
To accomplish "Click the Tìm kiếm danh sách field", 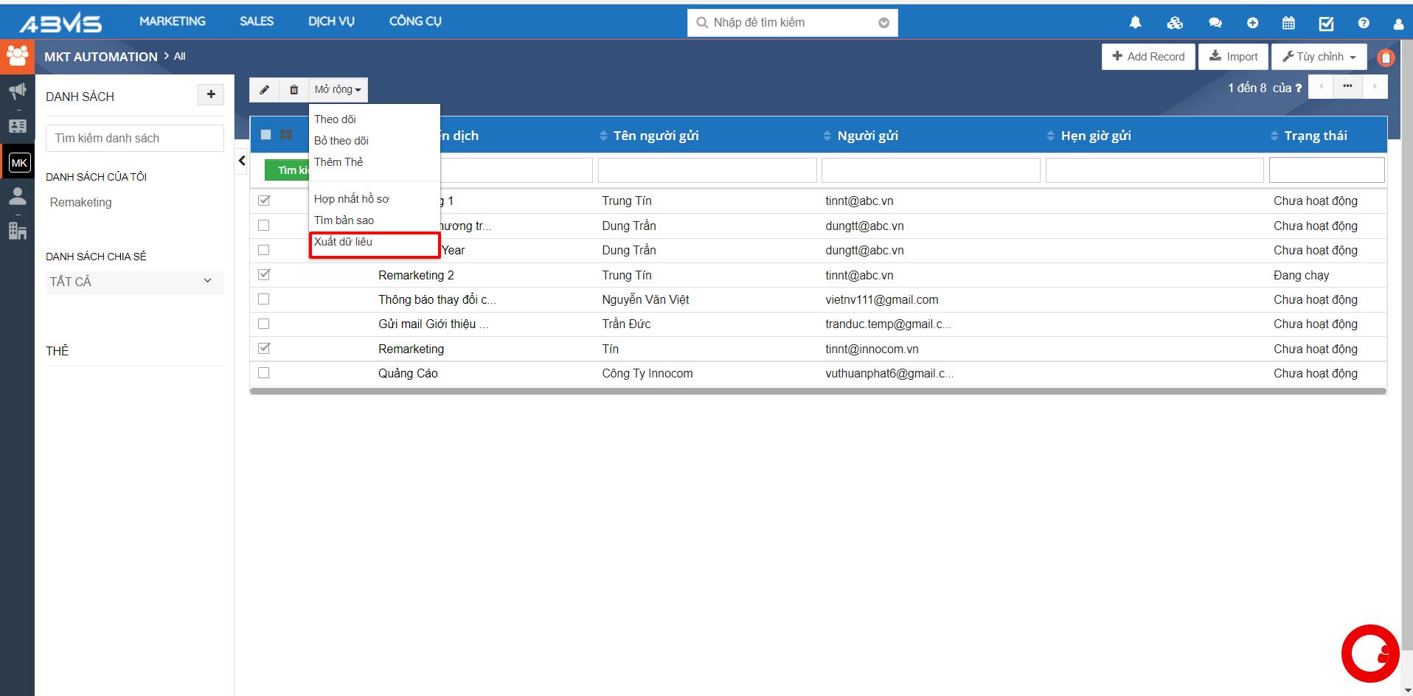I will pyautogui.click(x=134, y=138).
